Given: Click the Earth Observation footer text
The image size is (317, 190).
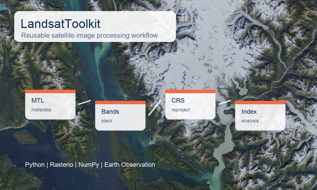Looking at the screenshot, I should [x=130, y=165].
